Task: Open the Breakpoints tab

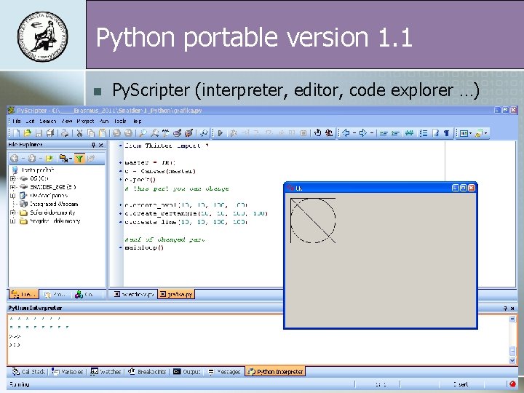Action: (147, 372)
